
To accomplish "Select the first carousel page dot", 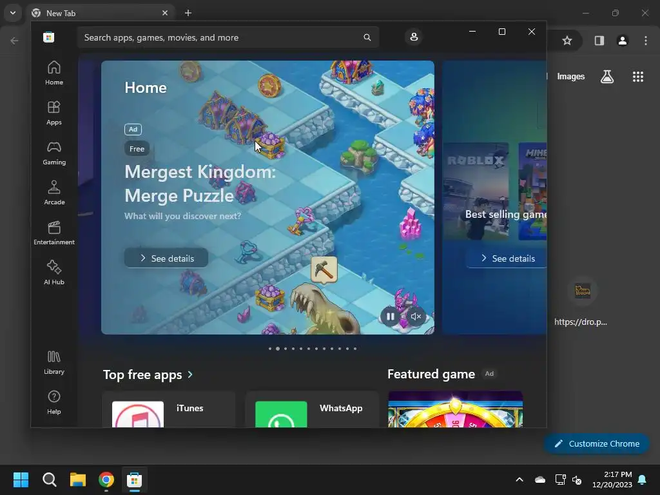I will pyautogui.click(x=270, y=349).
